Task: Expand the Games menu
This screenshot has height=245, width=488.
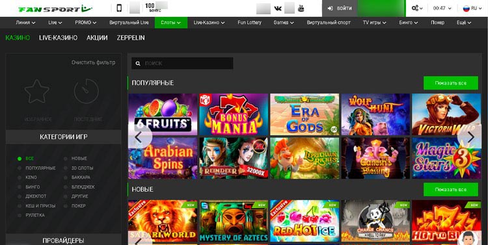Action: coord(284,22)
